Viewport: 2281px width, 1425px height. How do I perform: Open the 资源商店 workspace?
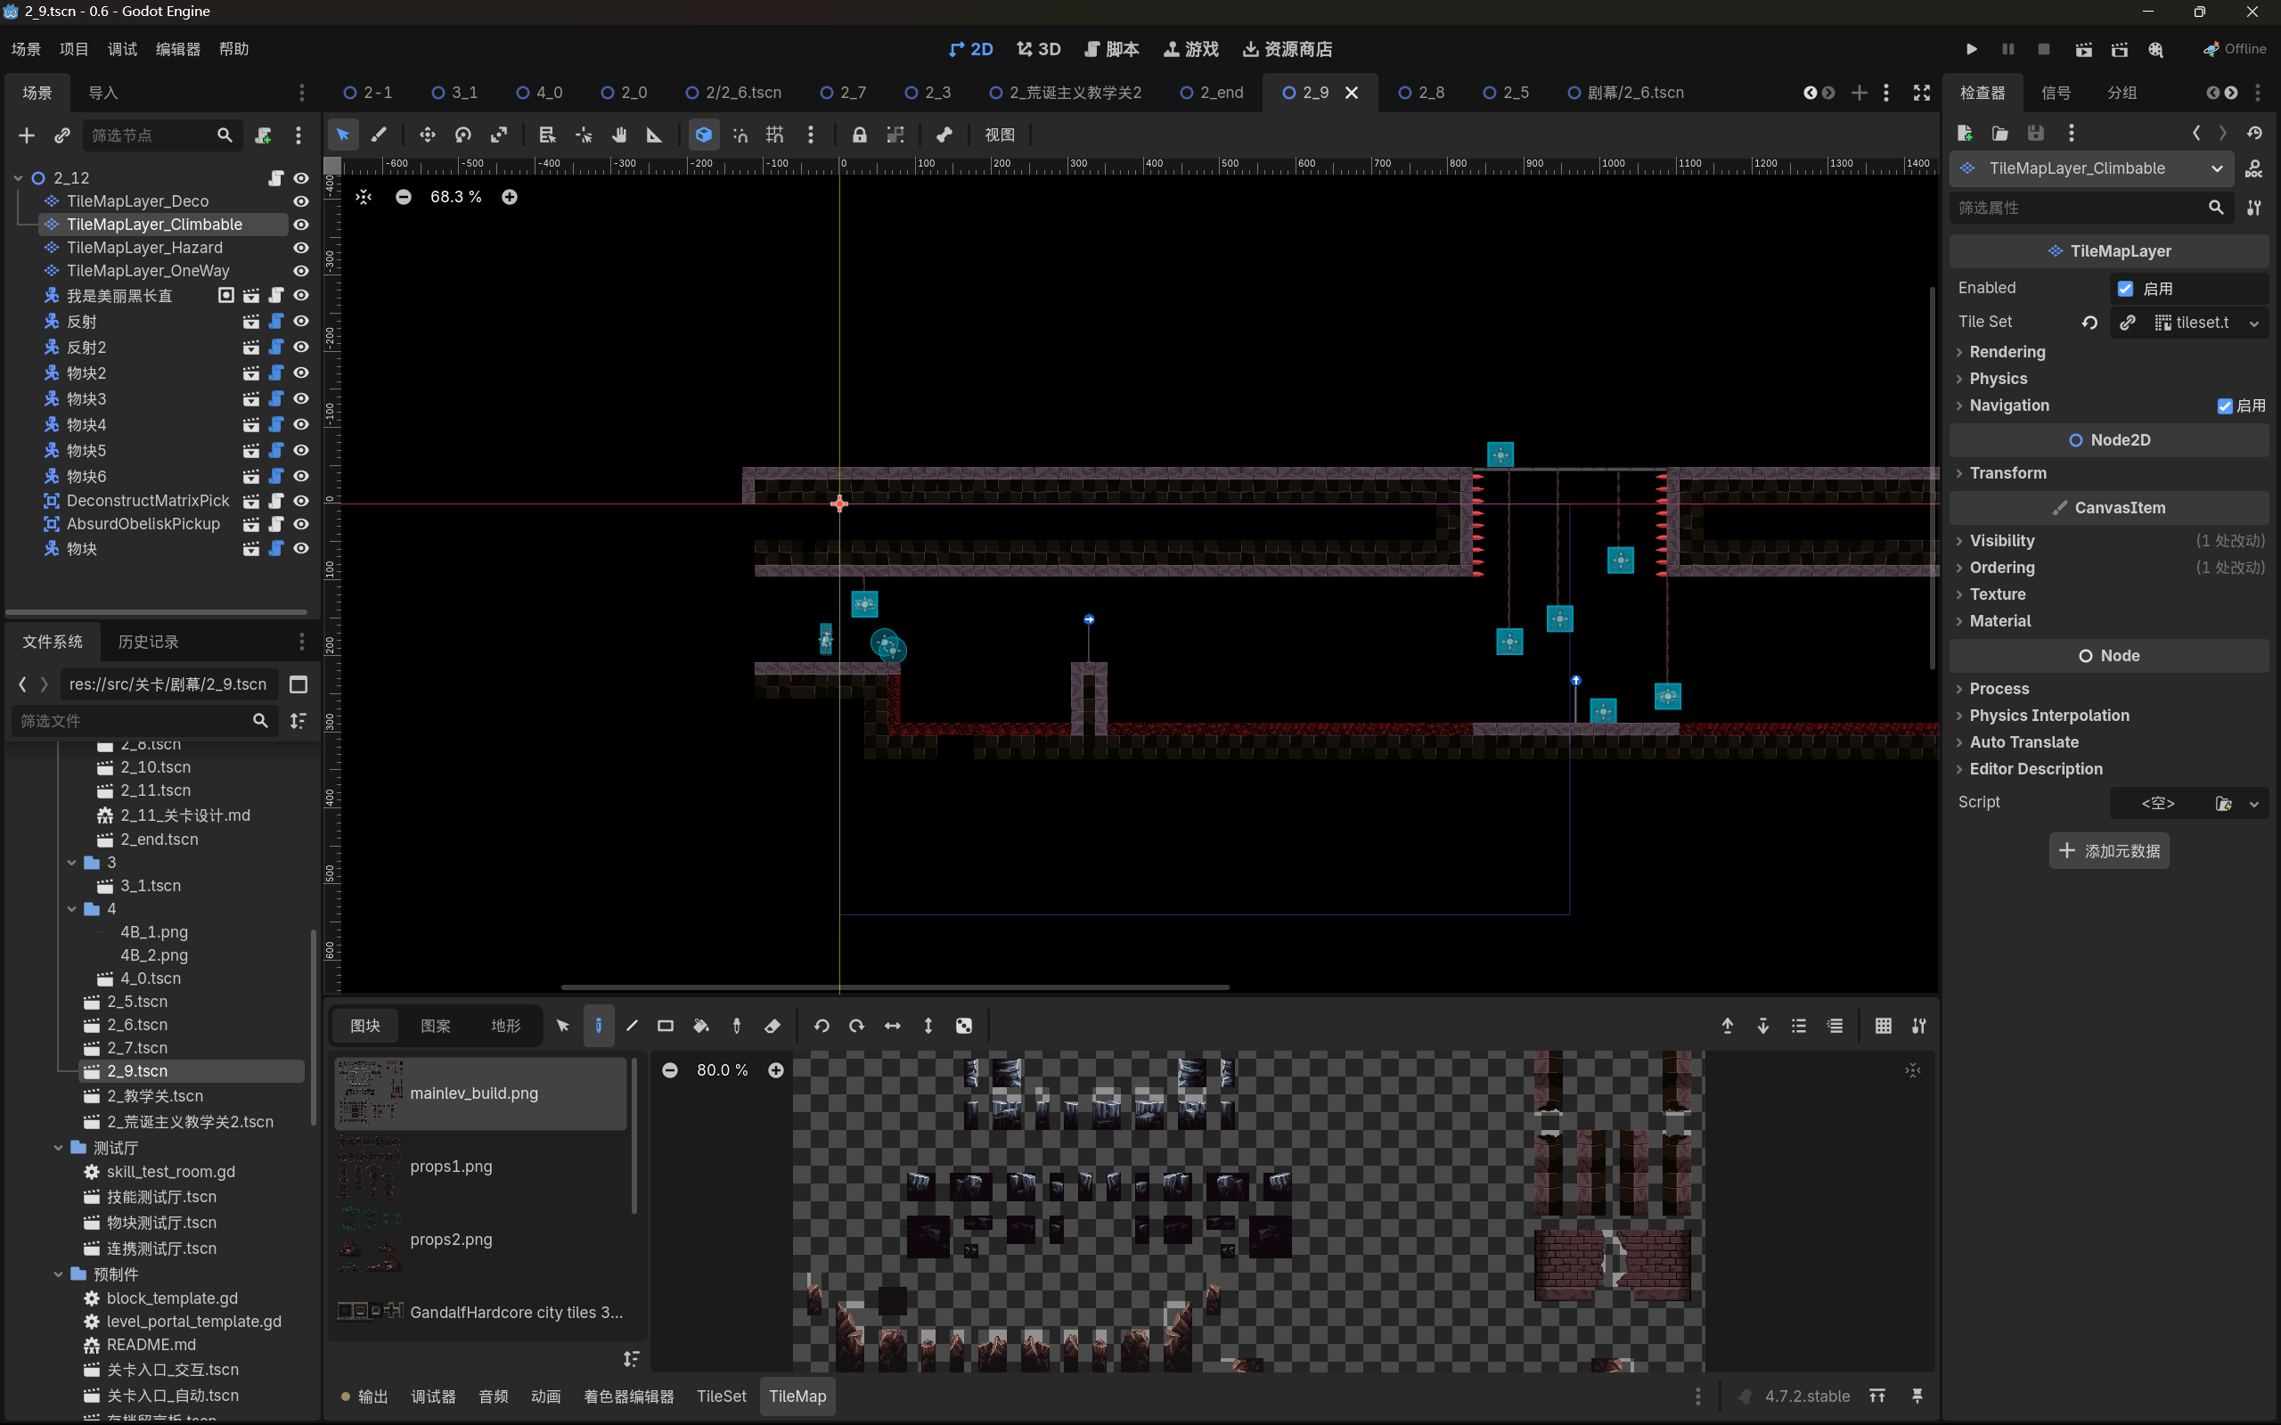click(x=1286, y=49)
